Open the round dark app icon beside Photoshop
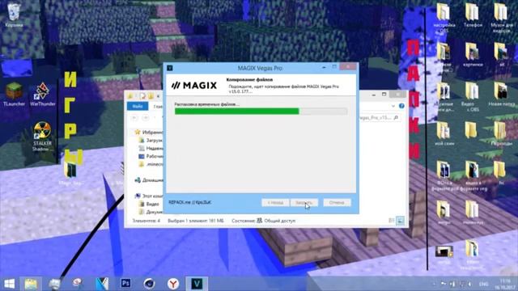This screenshot has width=518, height=291. [x=149, y=284]
